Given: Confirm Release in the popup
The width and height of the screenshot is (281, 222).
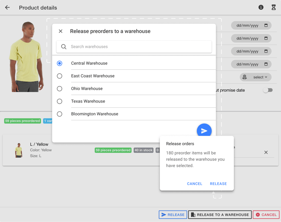Looking at the screenshot, I should click(218, 184).
